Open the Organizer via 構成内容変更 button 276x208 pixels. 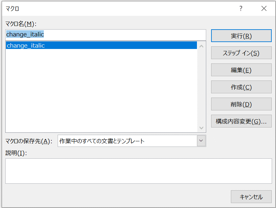pyautogui.click(x=241, y=121)
